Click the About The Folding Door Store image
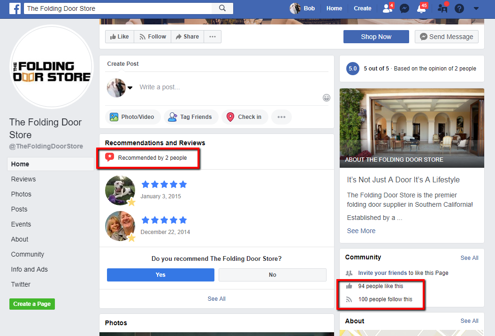The width and height of the screenshot is (495, 336). 411,128
